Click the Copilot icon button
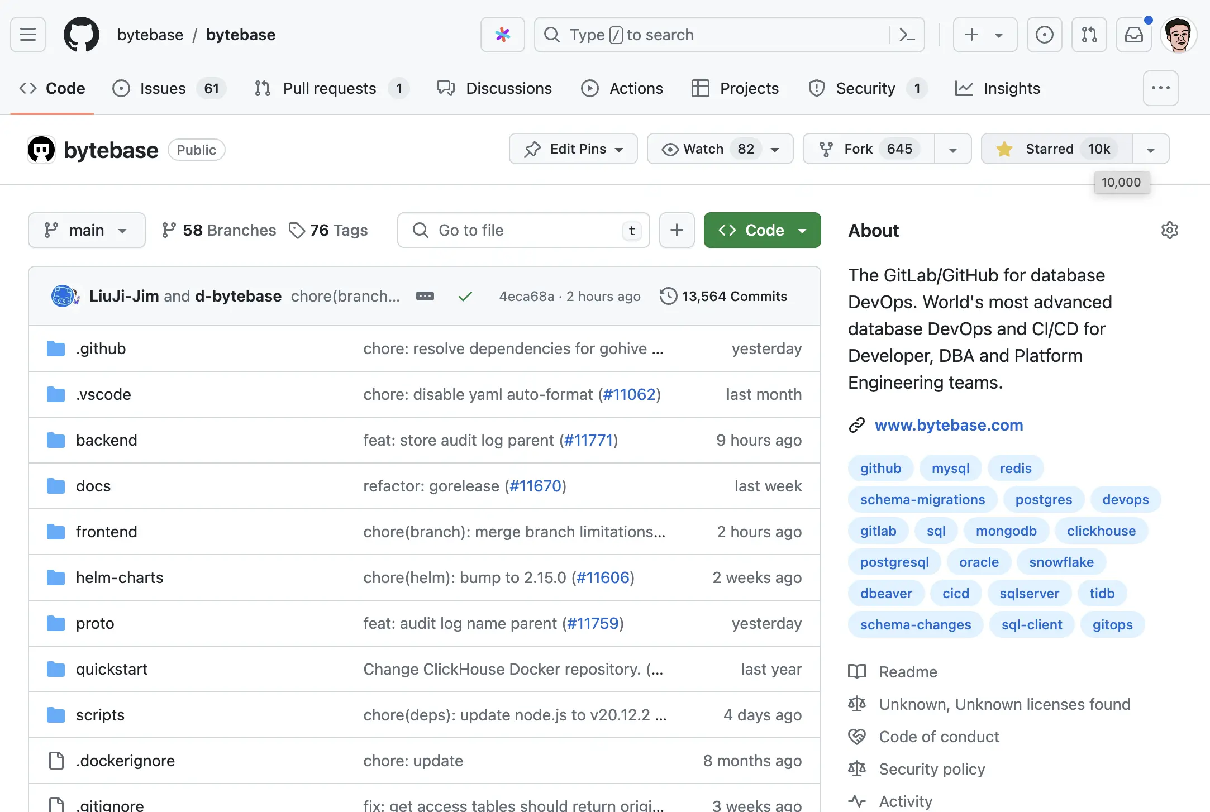Viewport: 1210px width, 812px height. (502, 35)
